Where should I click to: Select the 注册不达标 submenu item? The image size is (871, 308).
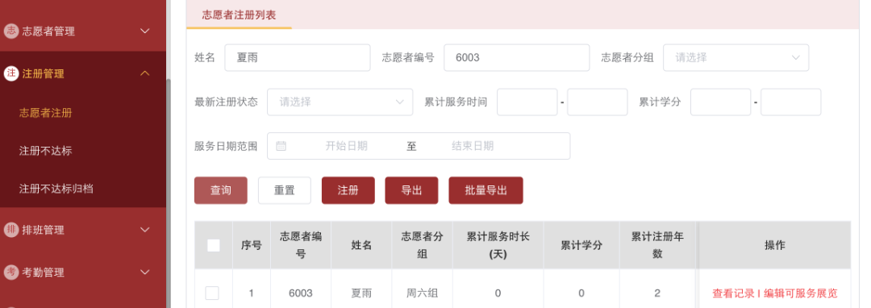pyautogui.click(x=45, y=151)
